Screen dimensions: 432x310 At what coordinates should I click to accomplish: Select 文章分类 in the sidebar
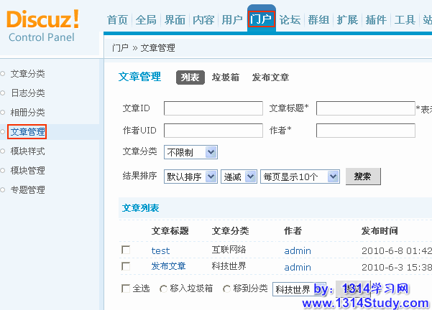pos(27,73)
